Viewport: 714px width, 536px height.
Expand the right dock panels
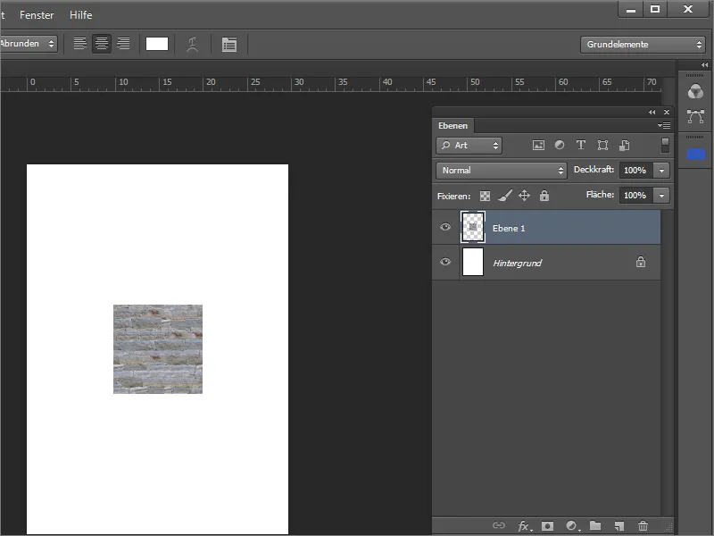(705, 64)
